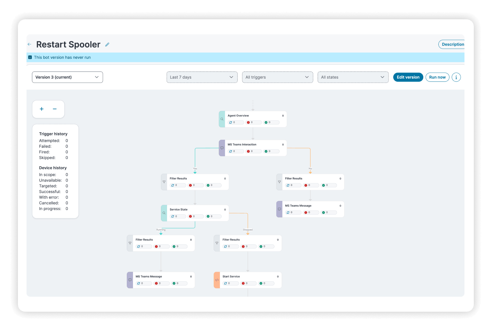
Task: Edit the Restart Spooler name pencil icon
Action: 107,45
